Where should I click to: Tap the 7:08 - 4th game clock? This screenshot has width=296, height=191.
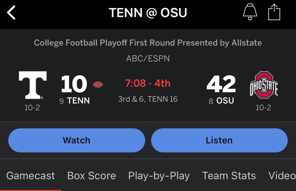(x=148, y=83)
